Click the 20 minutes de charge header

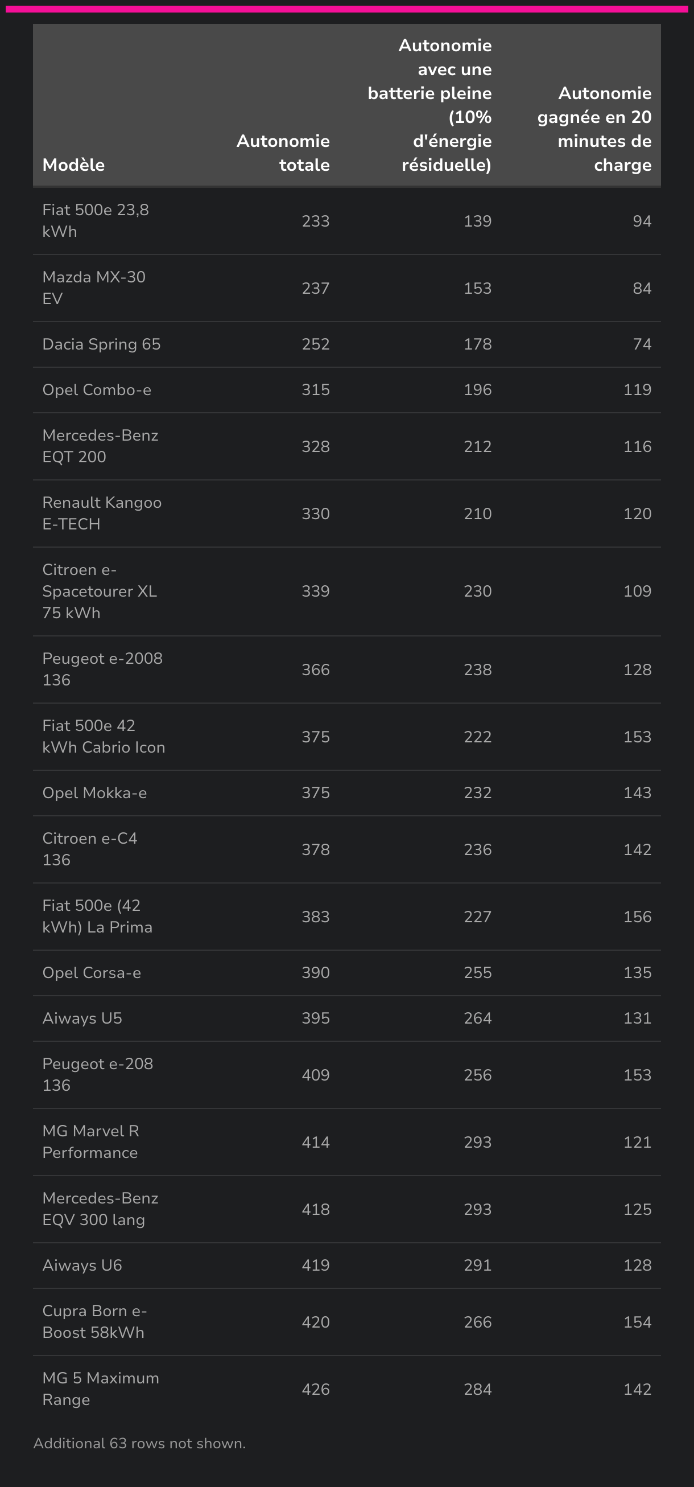tap(594, 129)
